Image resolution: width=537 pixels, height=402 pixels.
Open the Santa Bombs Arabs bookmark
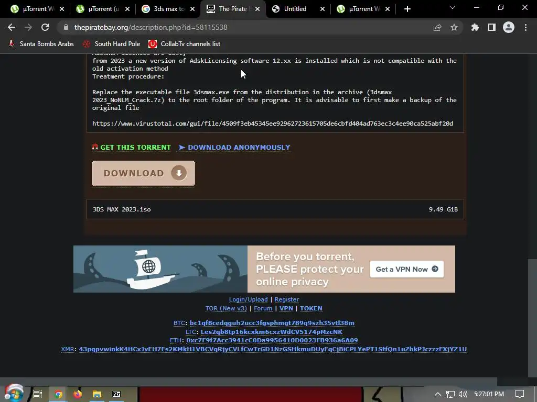pyautogui.click(x=41, y=44)
